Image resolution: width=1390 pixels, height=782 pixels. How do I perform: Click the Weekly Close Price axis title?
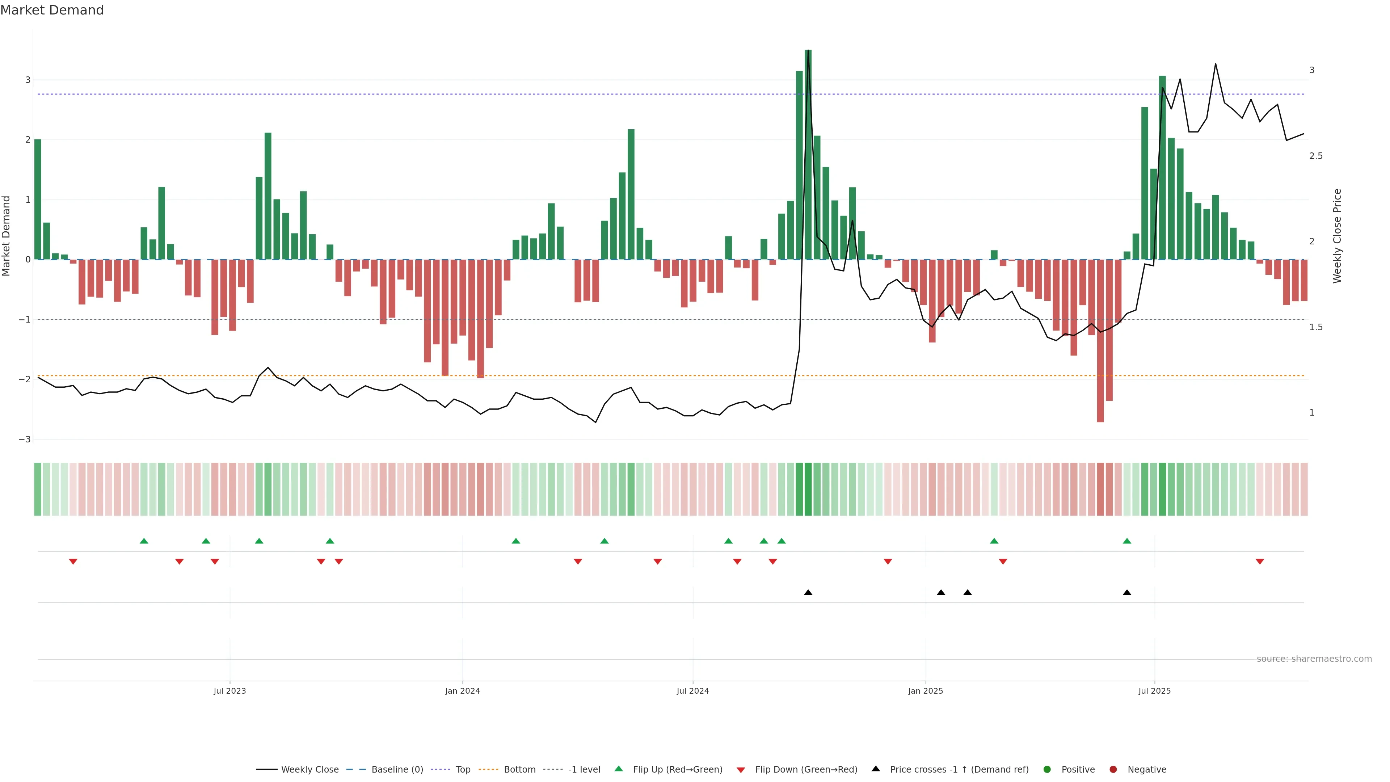click(x=1336, y=236)
